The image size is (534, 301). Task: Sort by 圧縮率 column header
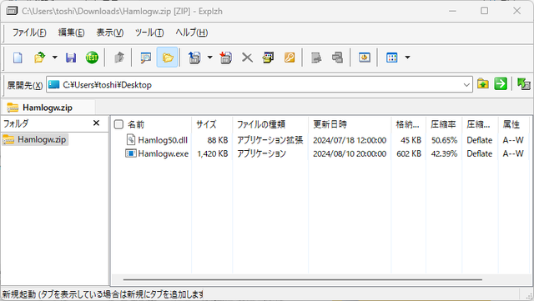(443, 124)
